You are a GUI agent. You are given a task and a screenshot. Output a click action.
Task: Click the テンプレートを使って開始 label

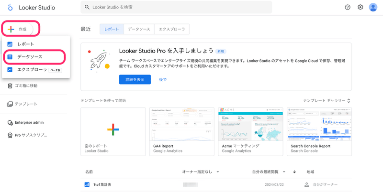pos(103,100)
